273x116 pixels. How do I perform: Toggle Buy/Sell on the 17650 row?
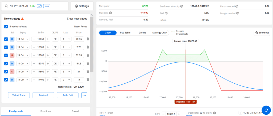point(12,39)
